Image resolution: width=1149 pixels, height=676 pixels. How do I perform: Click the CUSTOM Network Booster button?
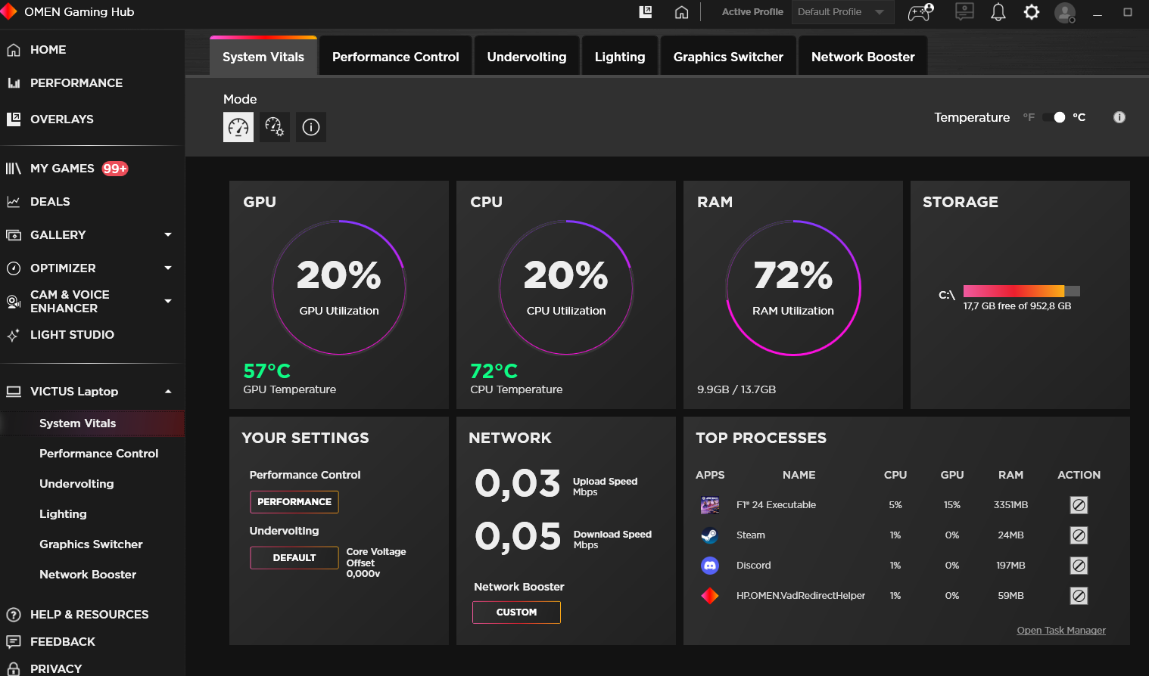516,612
